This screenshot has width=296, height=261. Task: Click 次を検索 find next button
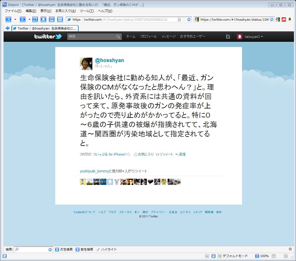[x=64, y=250]
